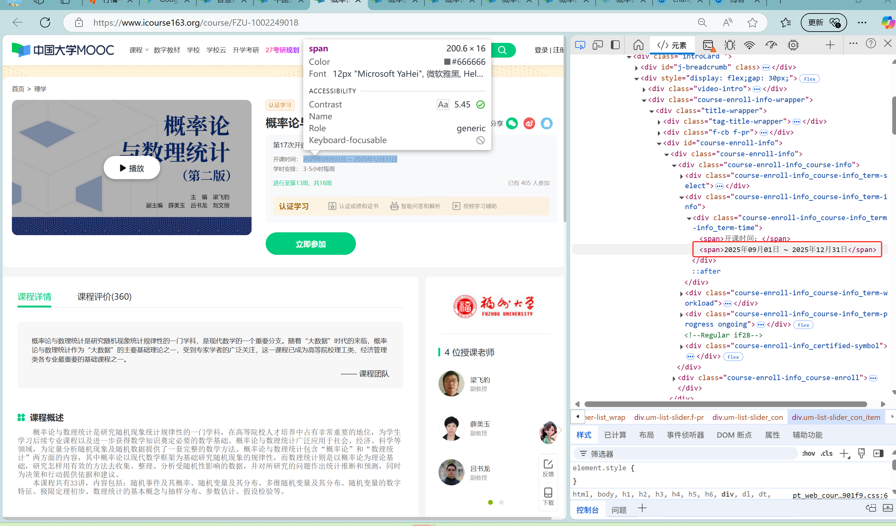896x526 pixels.
Task: Expand the video-intro div node
Action: click(x=644, y=89)
